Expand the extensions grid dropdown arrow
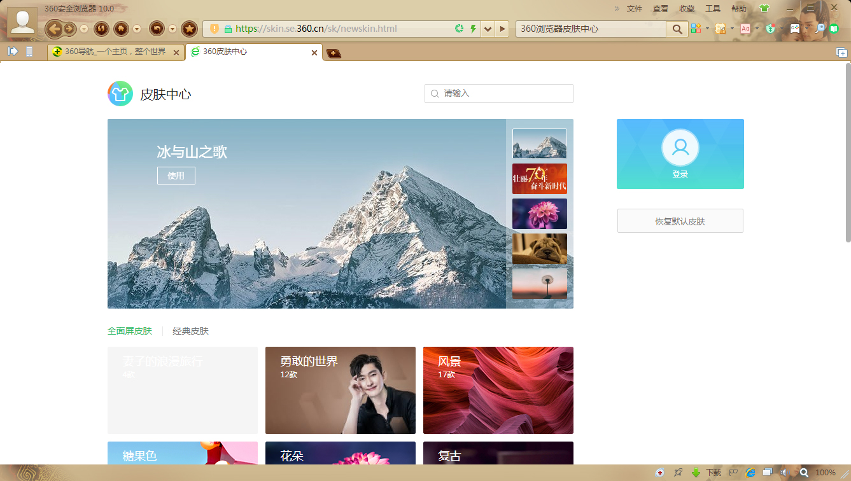This screenshot has height=481, width=851. [x=707, y=29]
